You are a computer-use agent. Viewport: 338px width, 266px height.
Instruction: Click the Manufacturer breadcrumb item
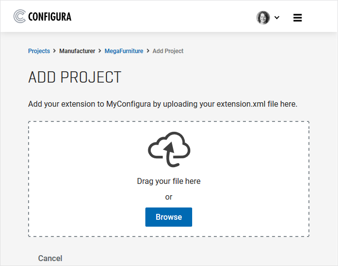coord(77,51)
